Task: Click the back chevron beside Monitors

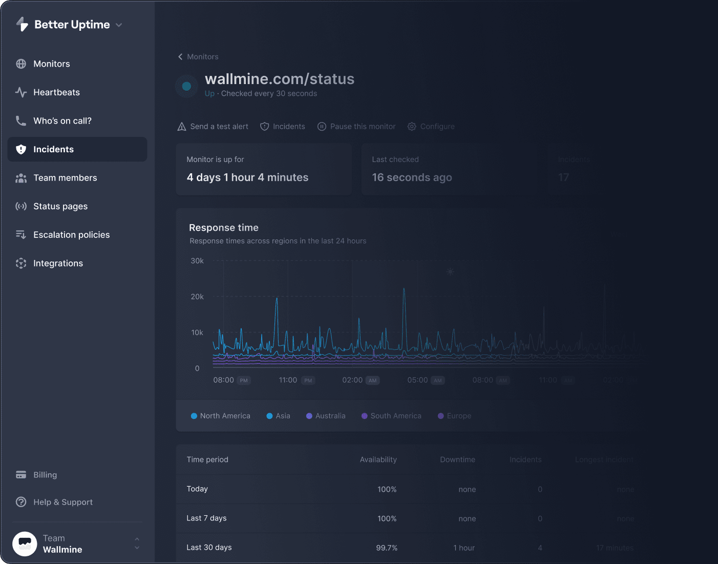Action: (x=180, y=57)
